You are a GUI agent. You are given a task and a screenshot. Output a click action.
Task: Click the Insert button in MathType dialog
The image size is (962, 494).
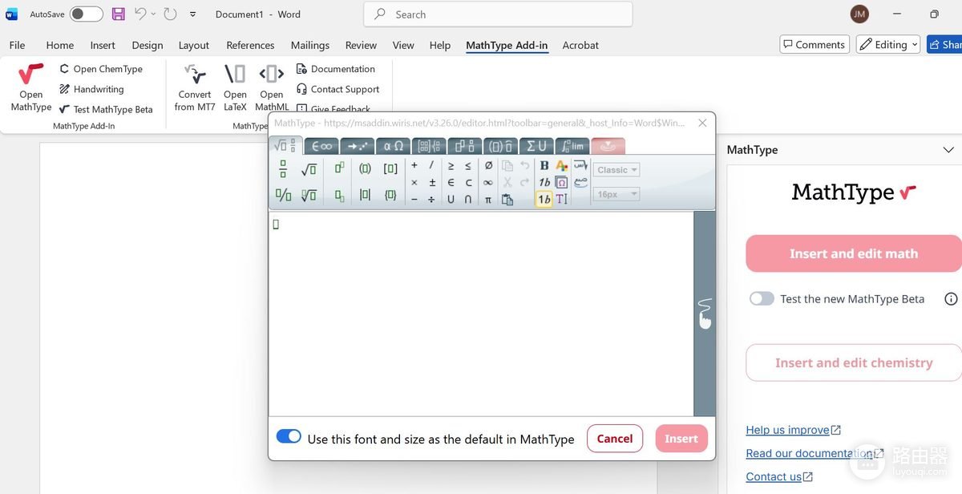(x=681, y=438)
